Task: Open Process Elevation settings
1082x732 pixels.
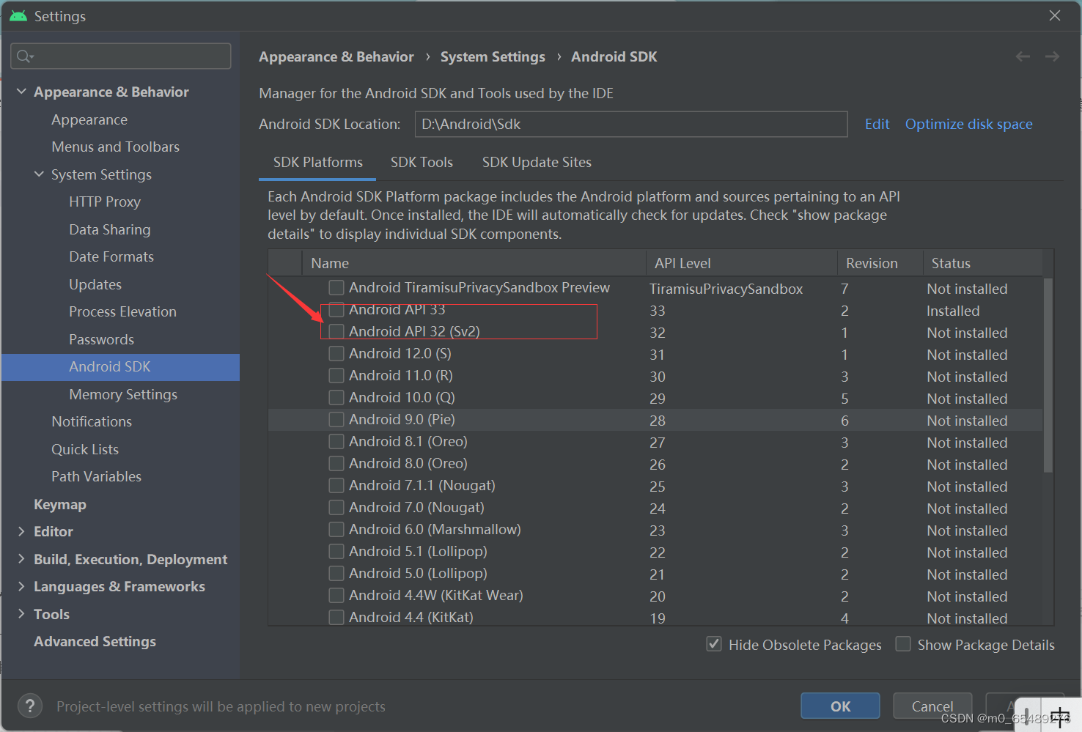Action: click(x=122, y=311)
